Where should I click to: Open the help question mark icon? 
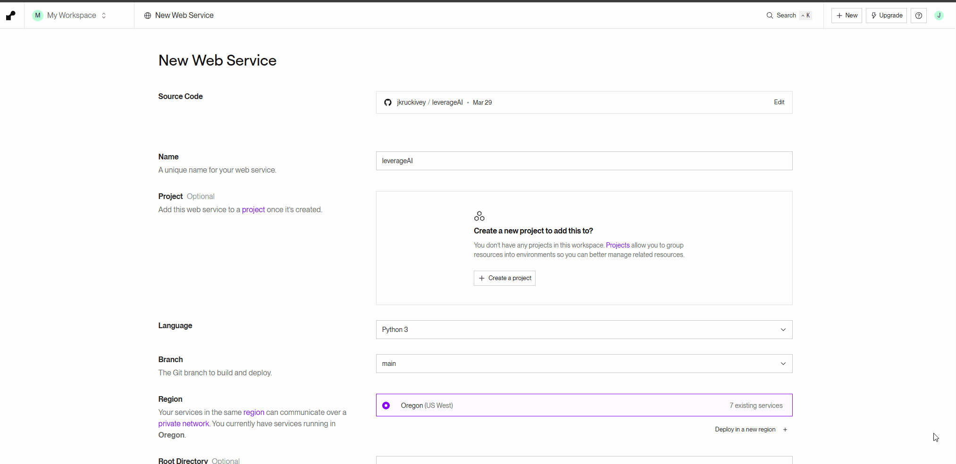[x=919, y=16]
